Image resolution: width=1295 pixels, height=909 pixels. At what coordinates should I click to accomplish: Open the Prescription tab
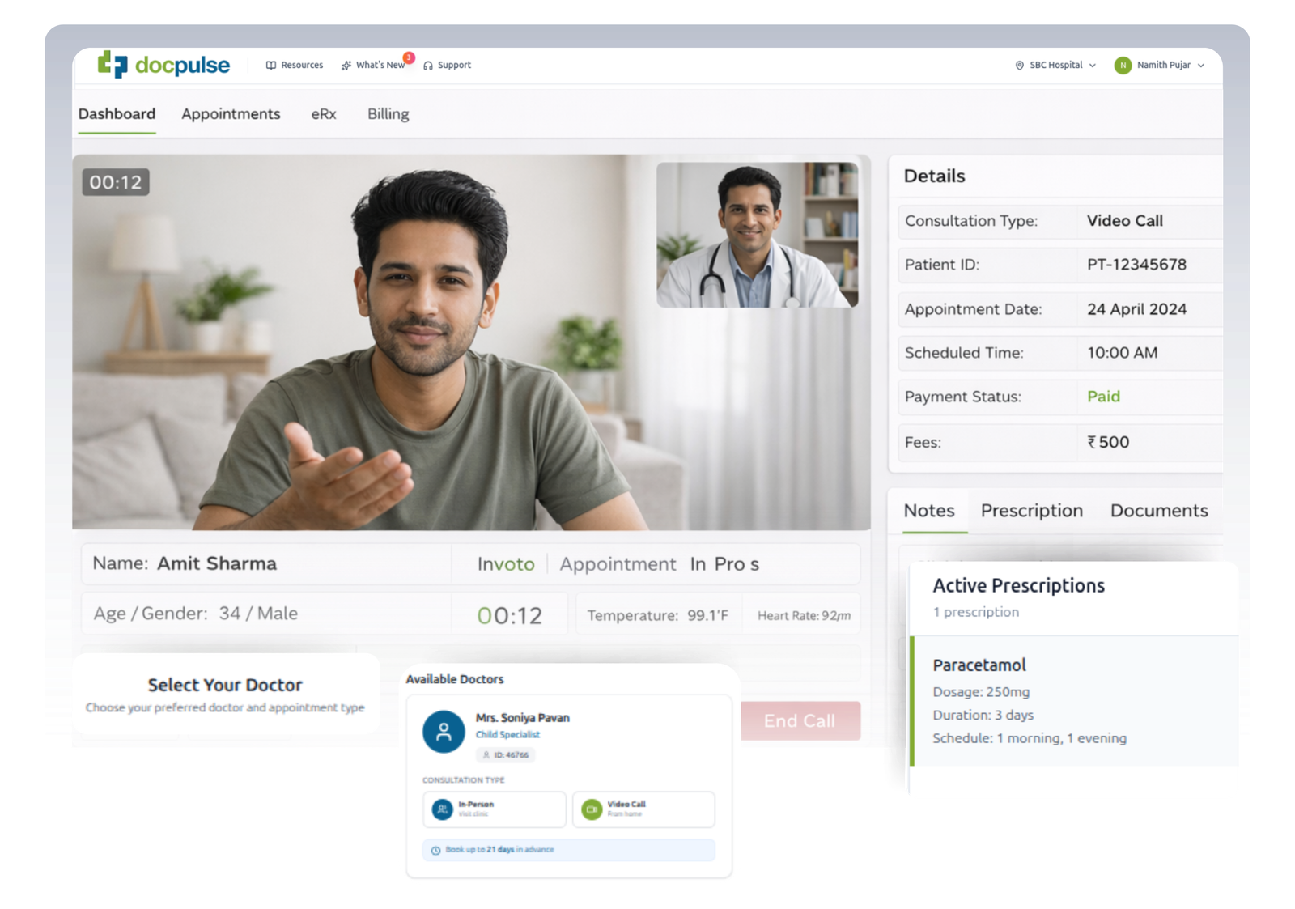tap(1031, 511)
